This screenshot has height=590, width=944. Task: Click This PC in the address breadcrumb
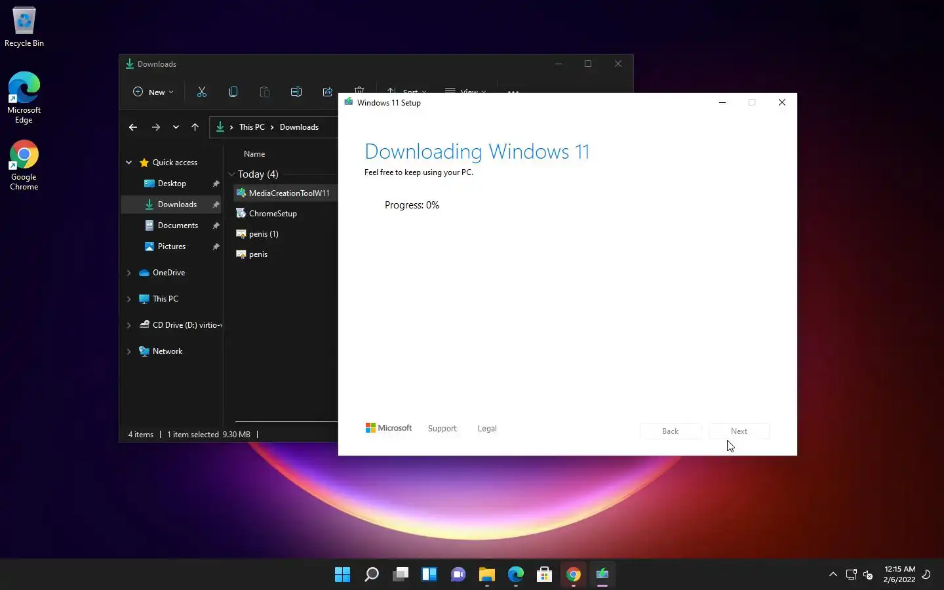[x=252, y=127]
